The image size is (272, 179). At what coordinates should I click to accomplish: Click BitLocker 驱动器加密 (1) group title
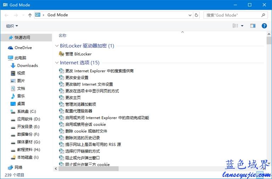pos(87,46)
